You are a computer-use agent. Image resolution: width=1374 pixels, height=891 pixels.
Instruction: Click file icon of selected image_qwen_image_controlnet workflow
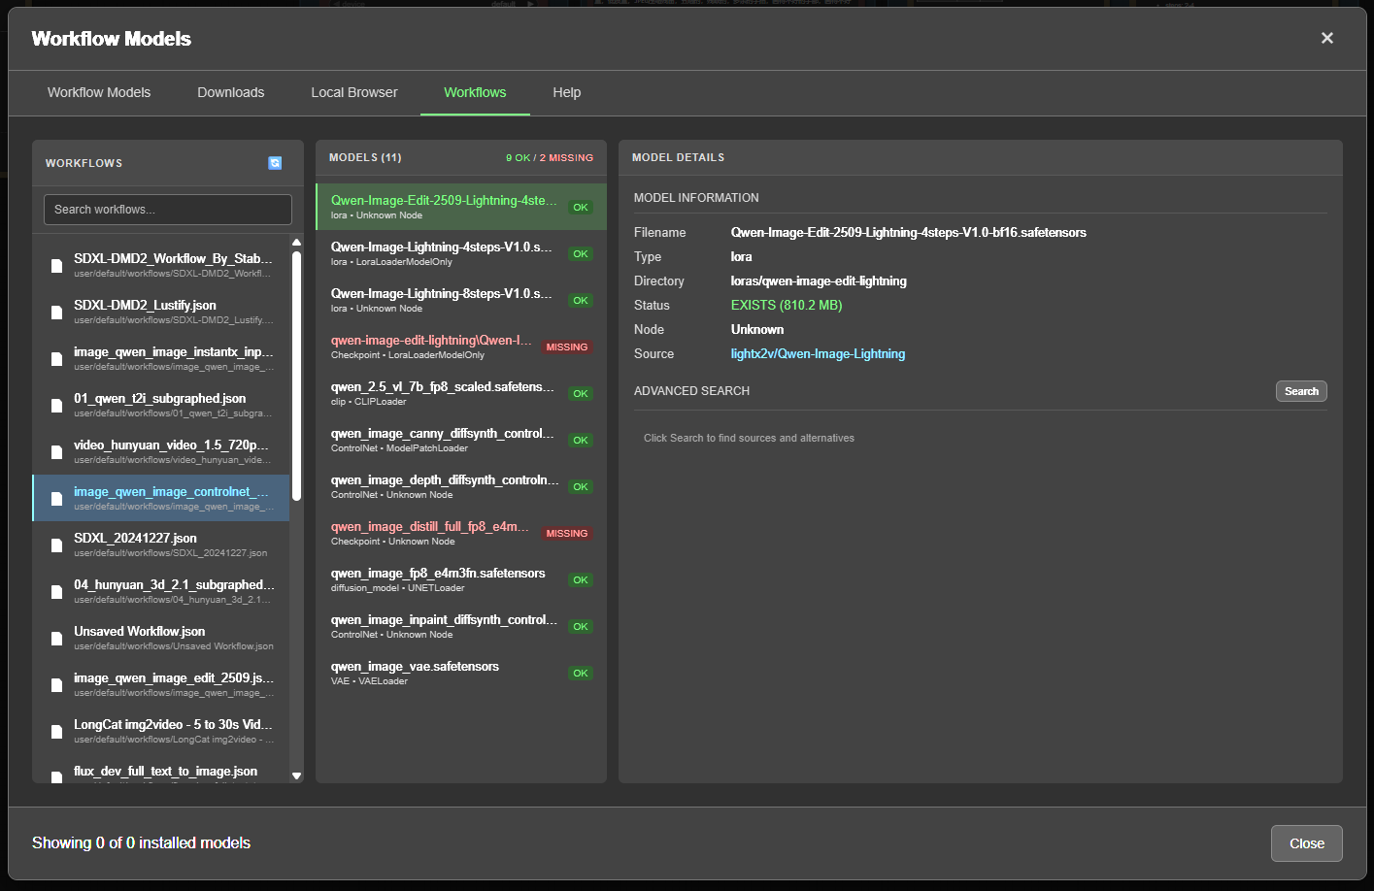(56, 499)
